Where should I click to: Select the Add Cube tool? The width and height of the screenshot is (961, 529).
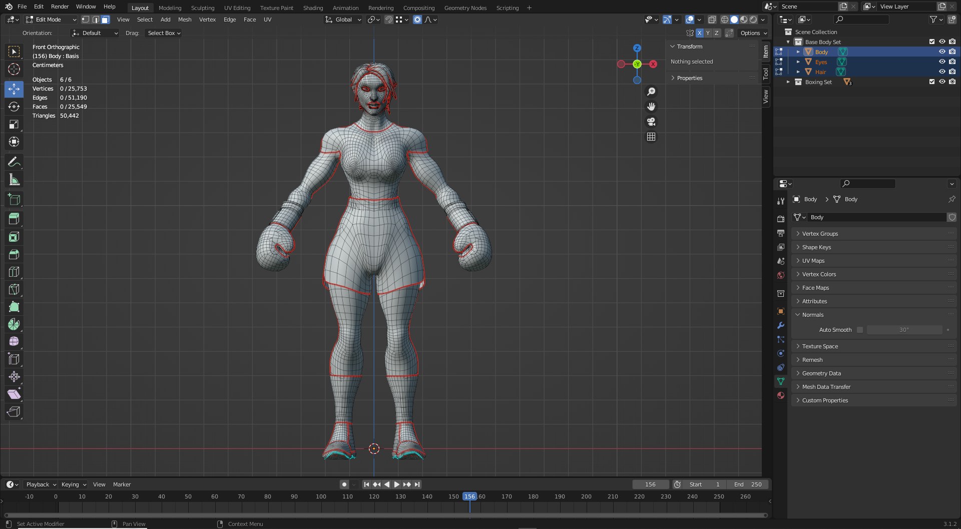click(14, 199)
